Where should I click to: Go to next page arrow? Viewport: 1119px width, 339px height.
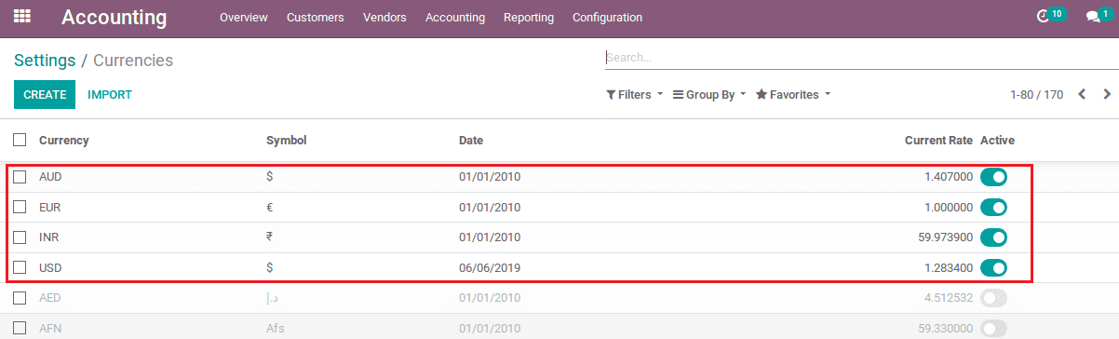tap(1107, 94)
